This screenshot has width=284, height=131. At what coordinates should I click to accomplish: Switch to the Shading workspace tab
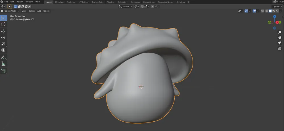pyautogui.click(x=111, y=2)
